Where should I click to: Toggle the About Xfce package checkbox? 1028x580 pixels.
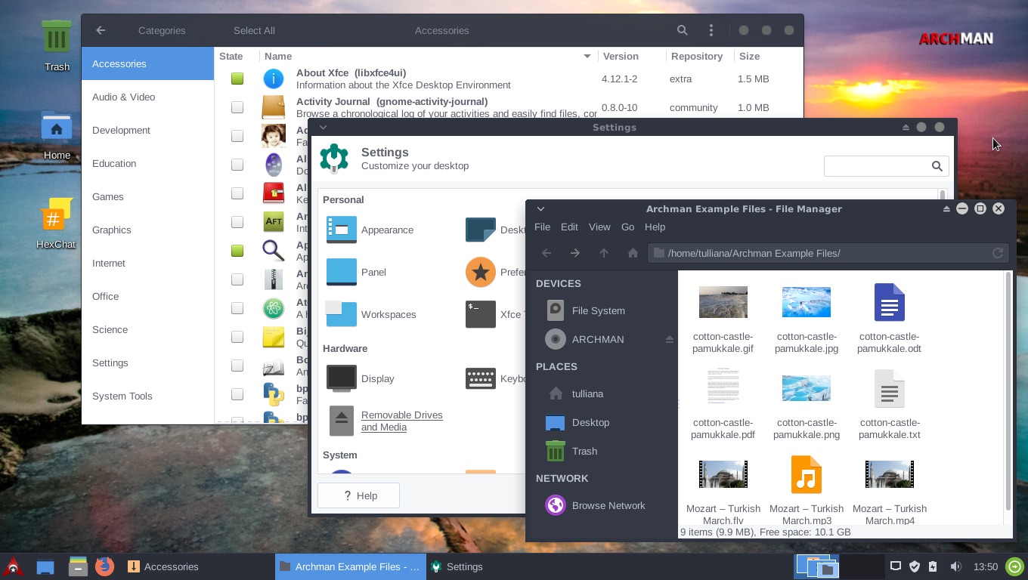[x=237, y=79]
